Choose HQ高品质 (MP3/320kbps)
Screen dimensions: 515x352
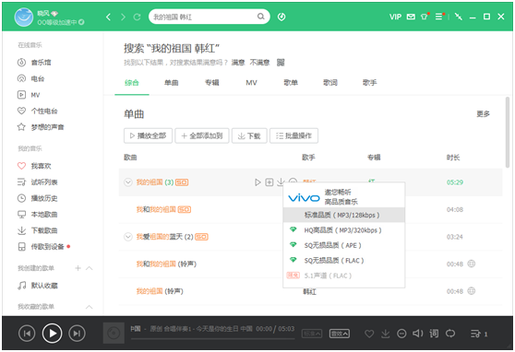pyautogui.click(x=344, y=230)
